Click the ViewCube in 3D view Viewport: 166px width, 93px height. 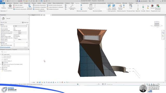(x=157, y=24)
